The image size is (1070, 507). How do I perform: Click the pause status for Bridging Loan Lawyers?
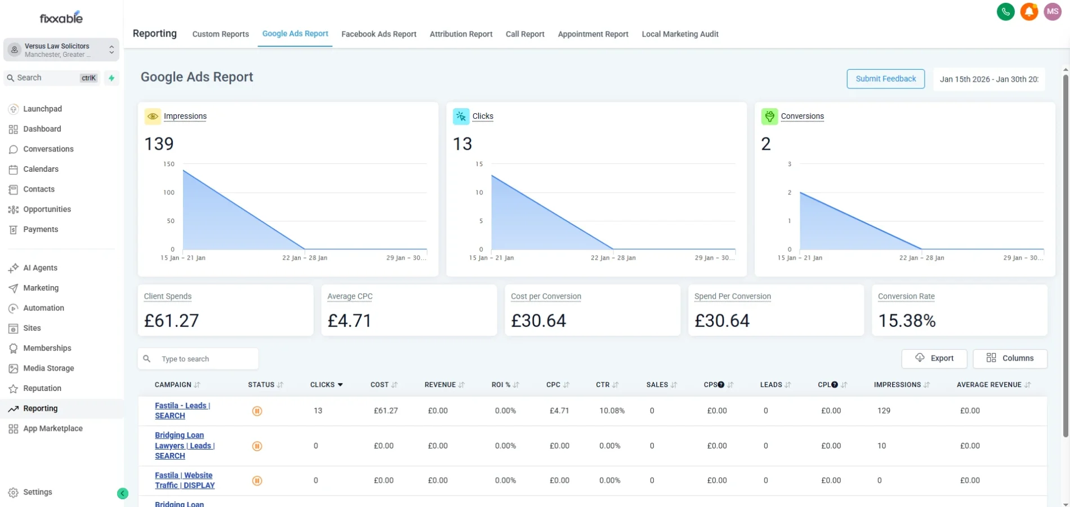pos(257,446)
